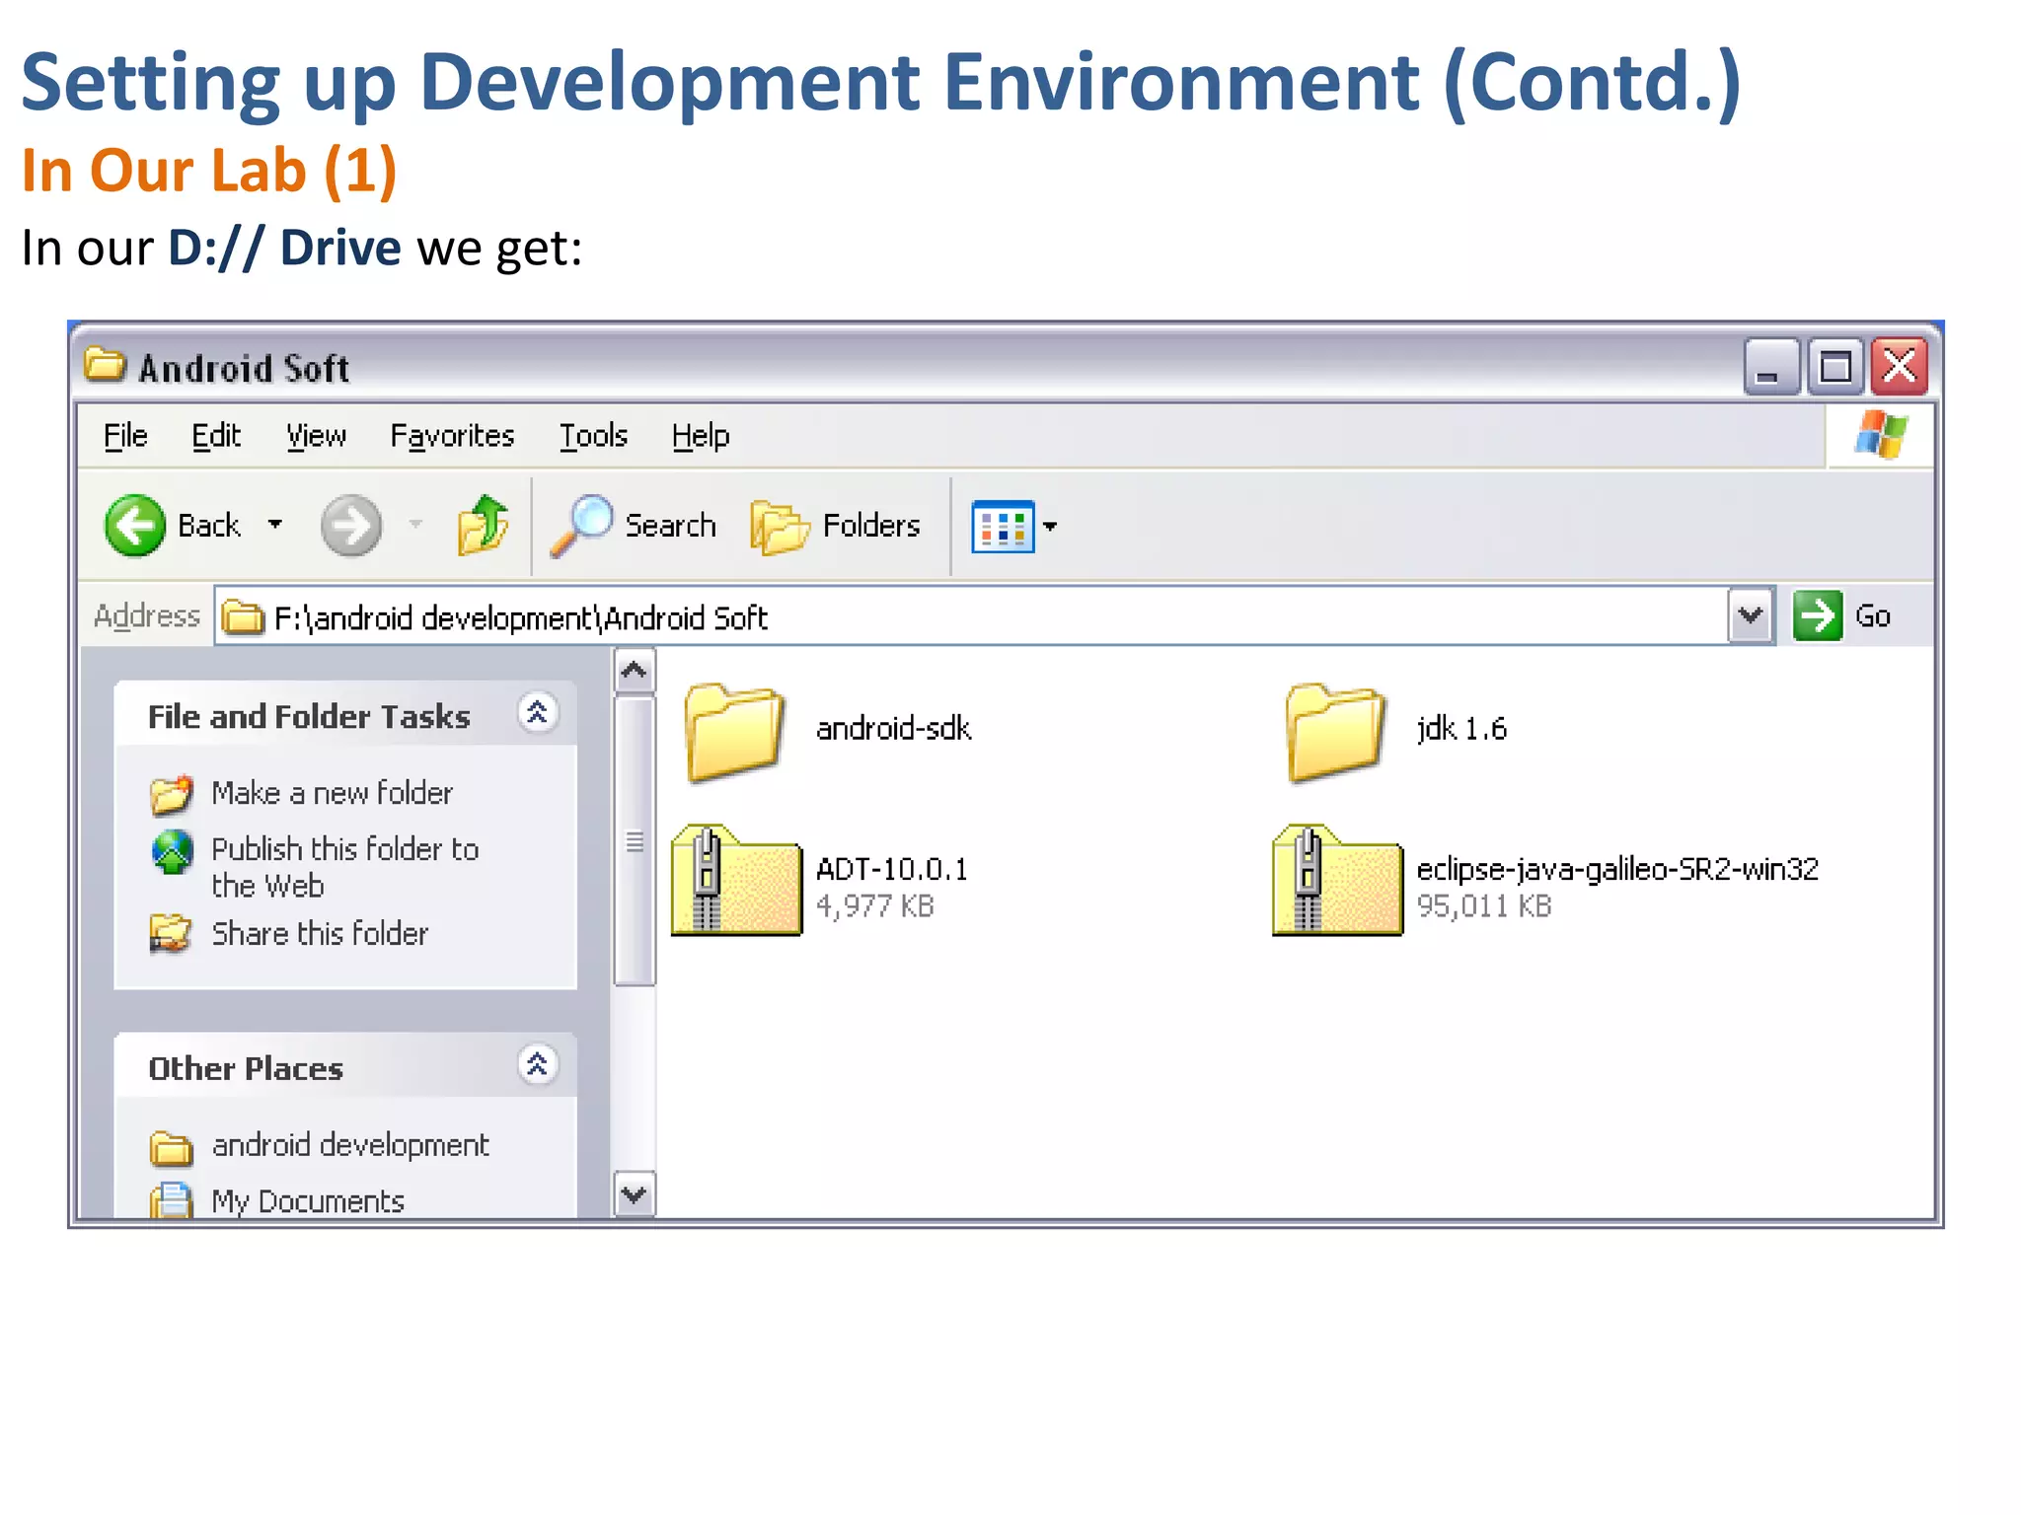Screen dimensions: 2021x1515
Task: Click the Share this folder icon
Action: [171, 933]
